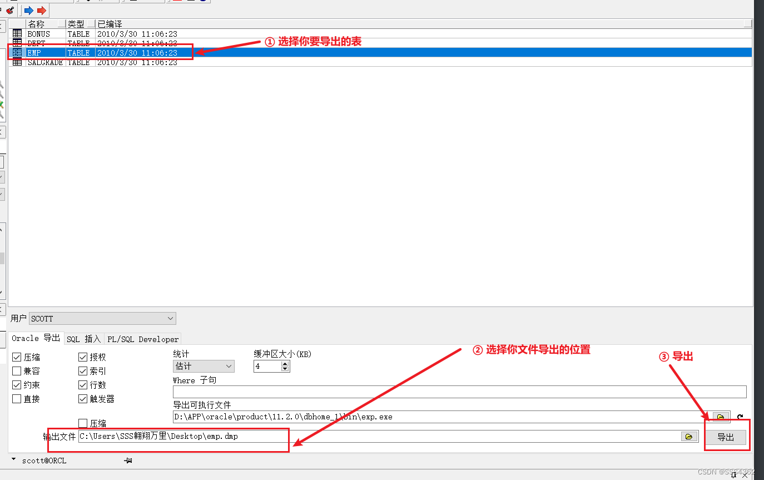Enable the 直接 checkbox

[17, 399]
